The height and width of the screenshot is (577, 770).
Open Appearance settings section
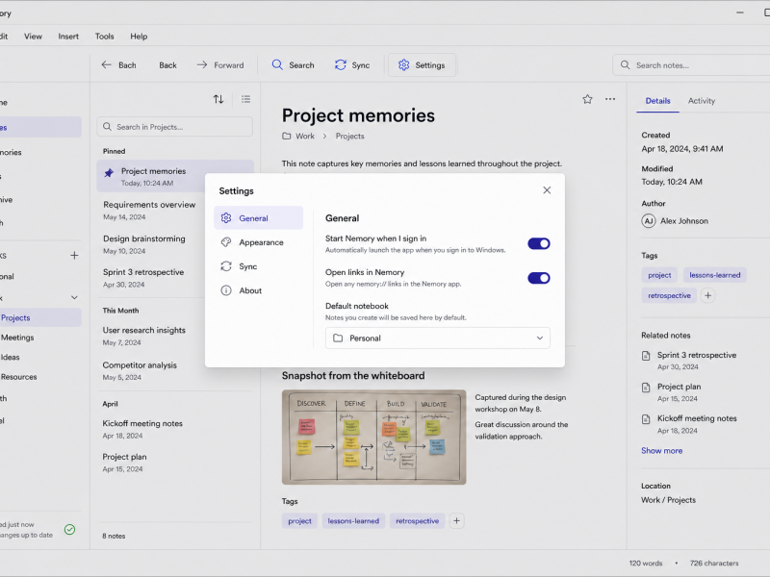tap(258, 242)
